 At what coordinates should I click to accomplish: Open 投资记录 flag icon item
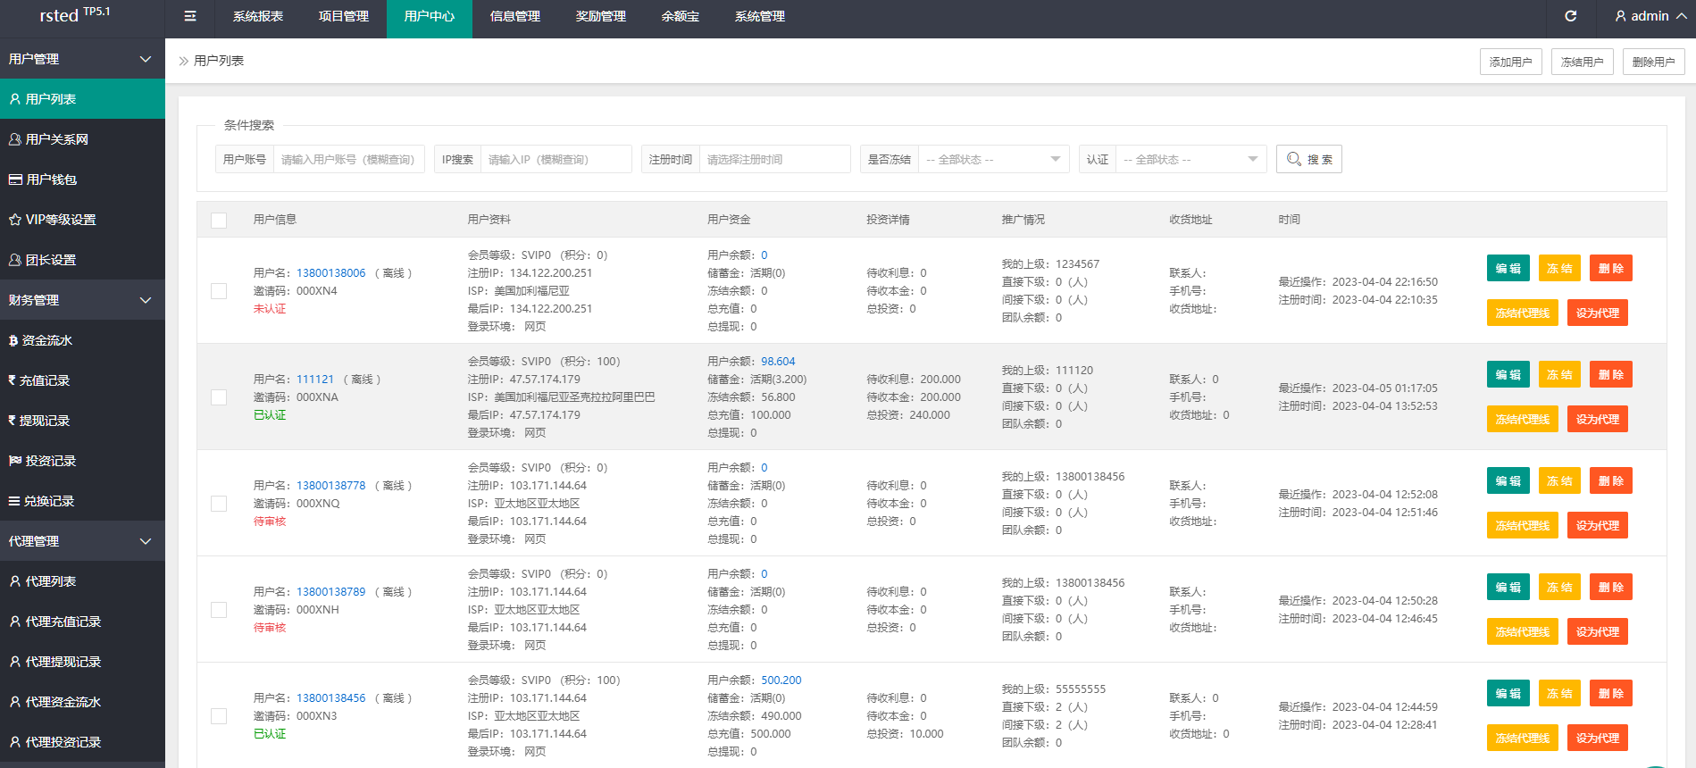pos(50,461)
